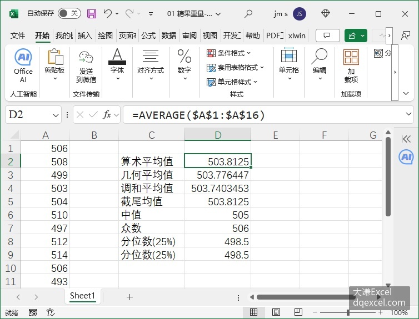Open the Number (数字) format group
This screenshot has height=319, width=419.
coord(184,64)
